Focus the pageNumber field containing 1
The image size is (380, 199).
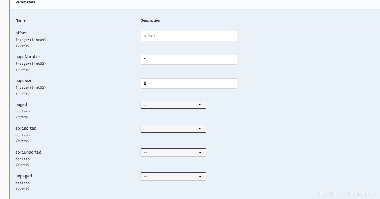[189, 60]
